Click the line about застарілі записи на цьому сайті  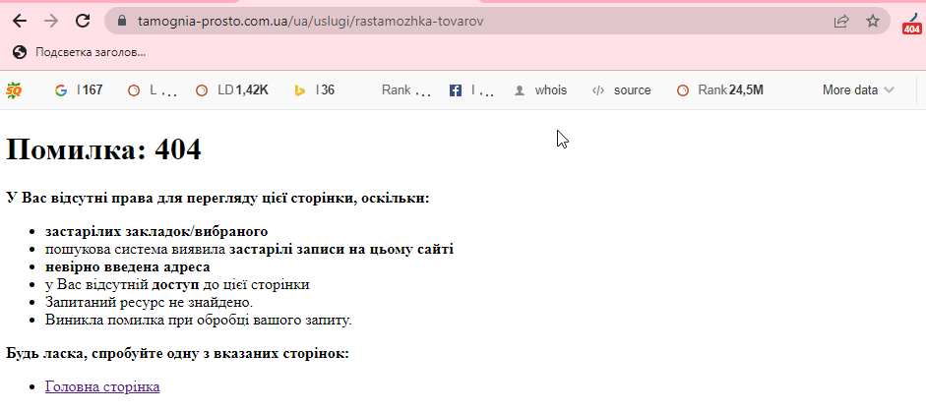click(x=249, y=249)
